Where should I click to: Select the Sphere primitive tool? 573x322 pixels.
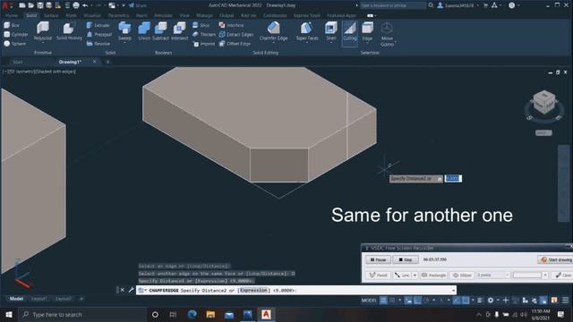[15, 44]
